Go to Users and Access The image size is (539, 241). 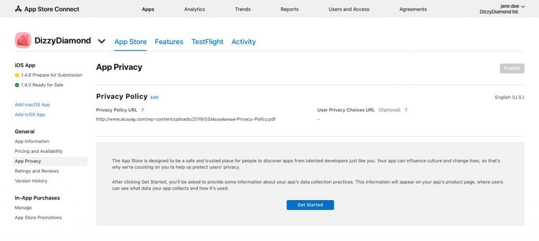349,9
